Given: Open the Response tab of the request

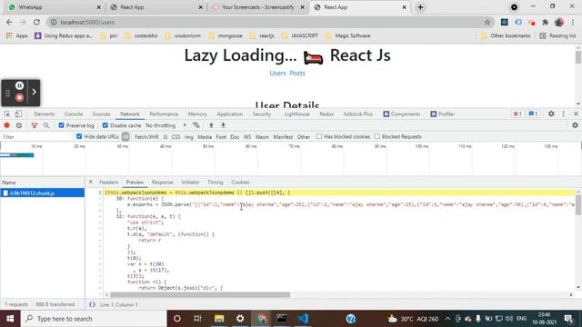Looking at the screenshot, I should 162,182.
